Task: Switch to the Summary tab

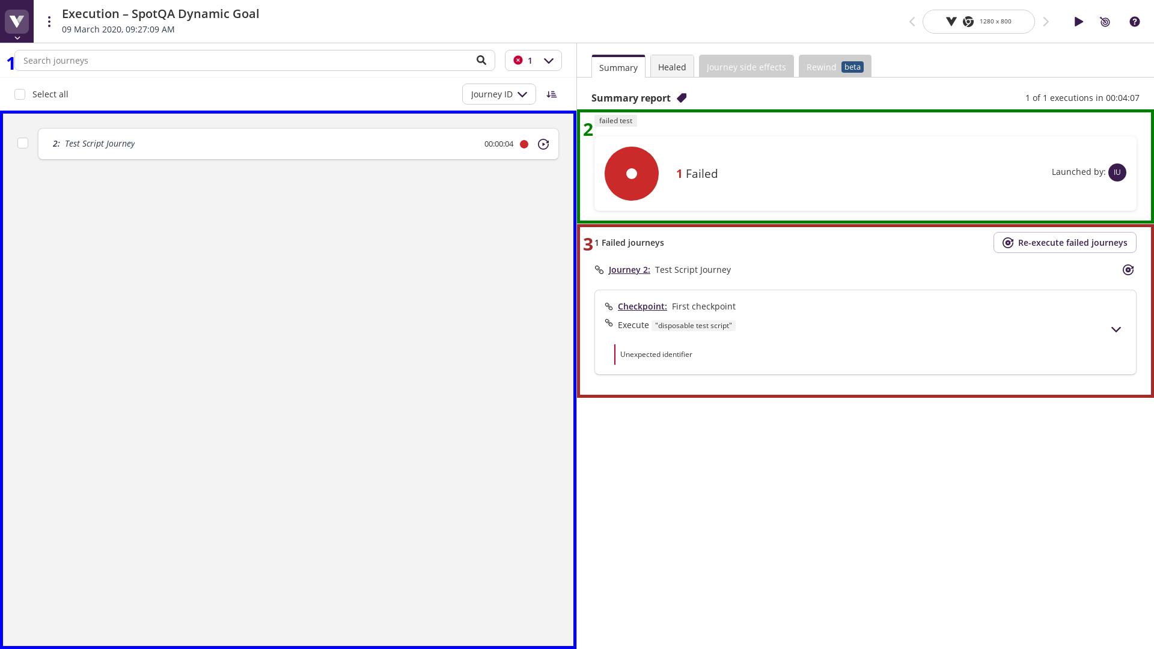Action: [618, 67]
